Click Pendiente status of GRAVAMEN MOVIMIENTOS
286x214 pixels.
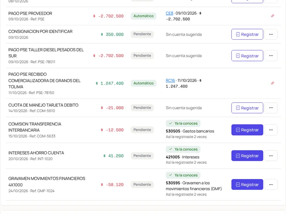[x=142, y=184]
